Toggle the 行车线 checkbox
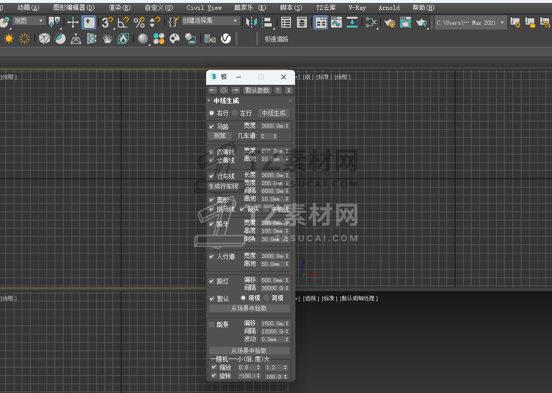Image resolution: width=552 pixels, height=393 pixels. pyautogui.click(x=212, y=176)
